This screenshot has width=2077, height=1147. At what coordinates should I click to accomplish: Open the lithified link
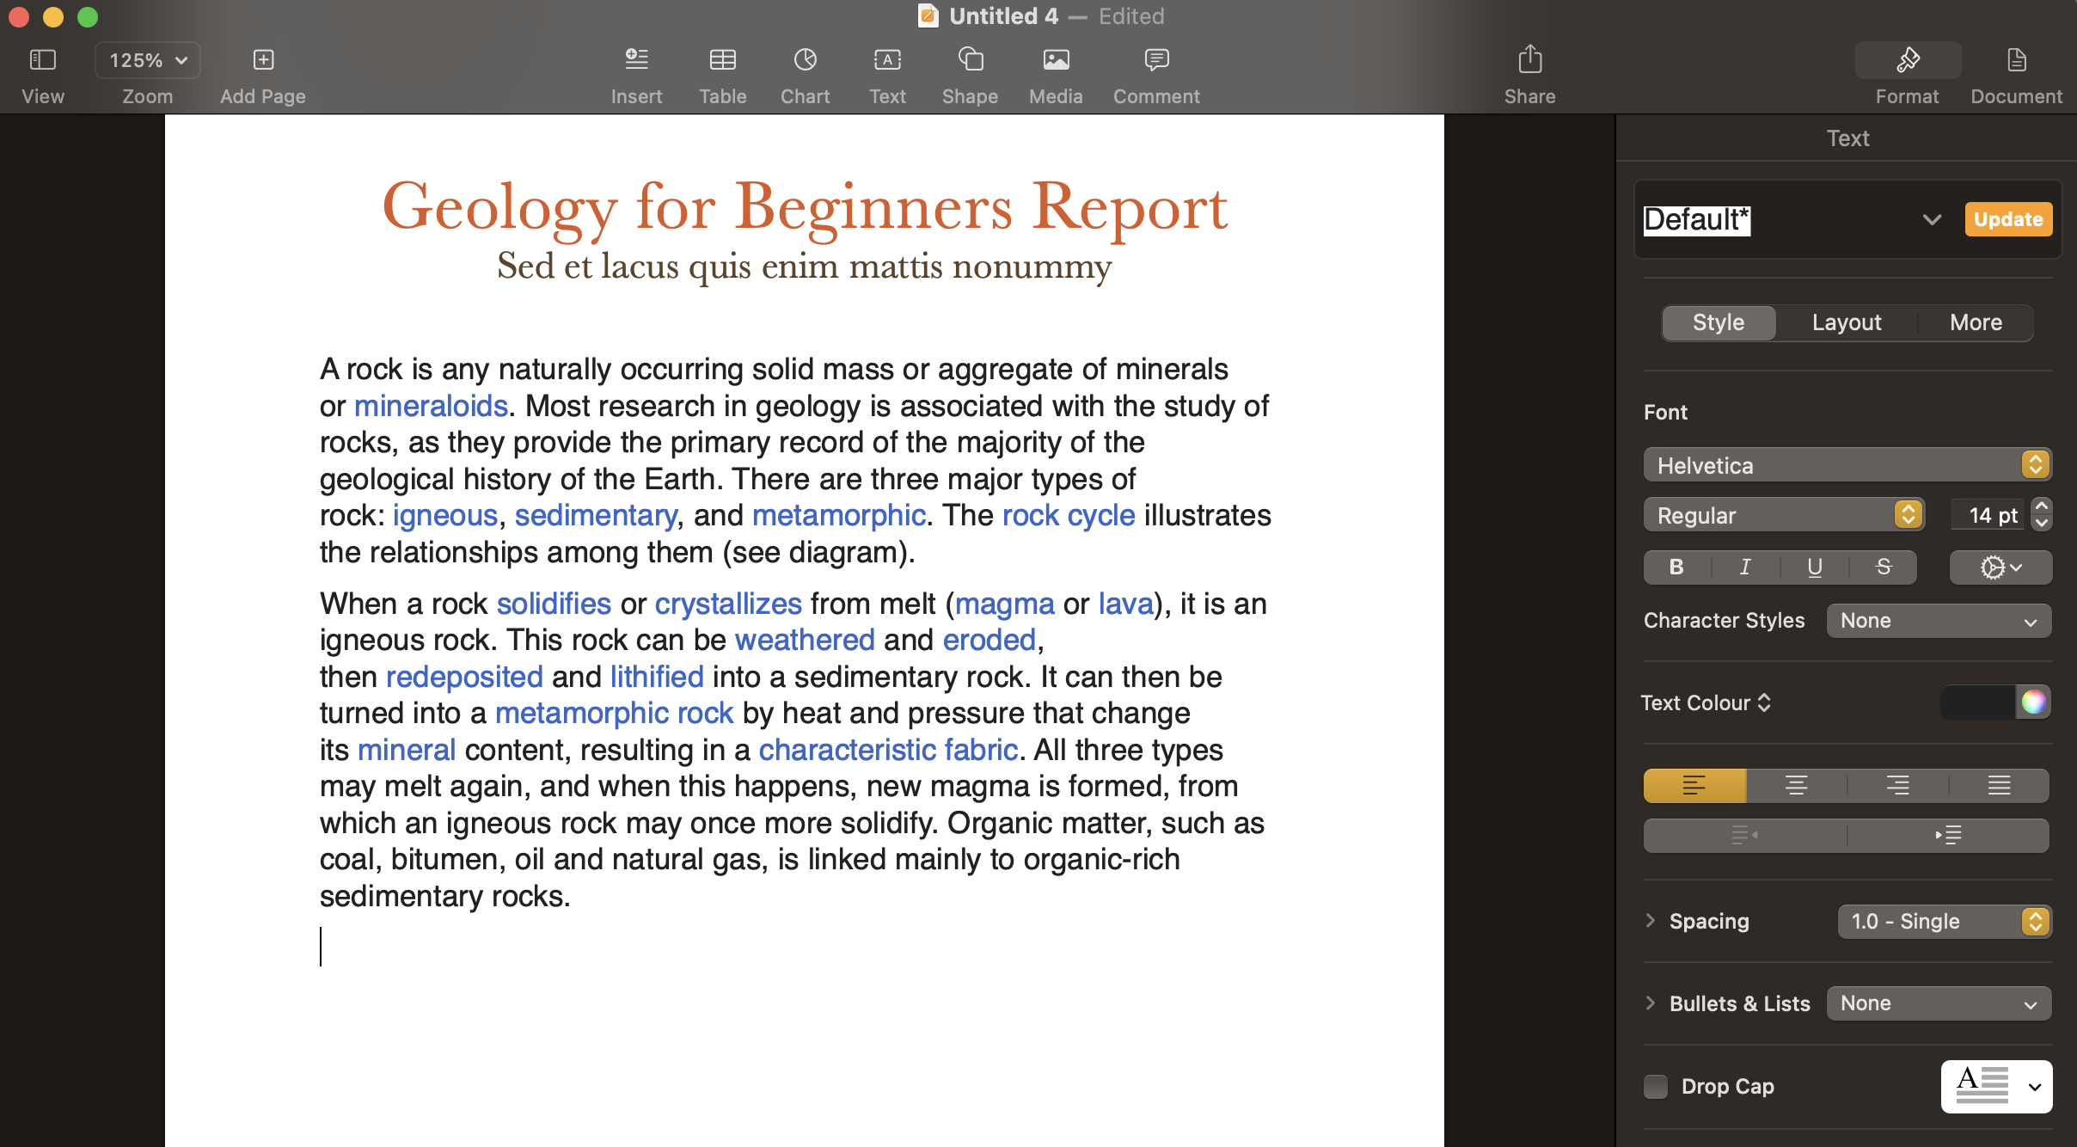657,677
